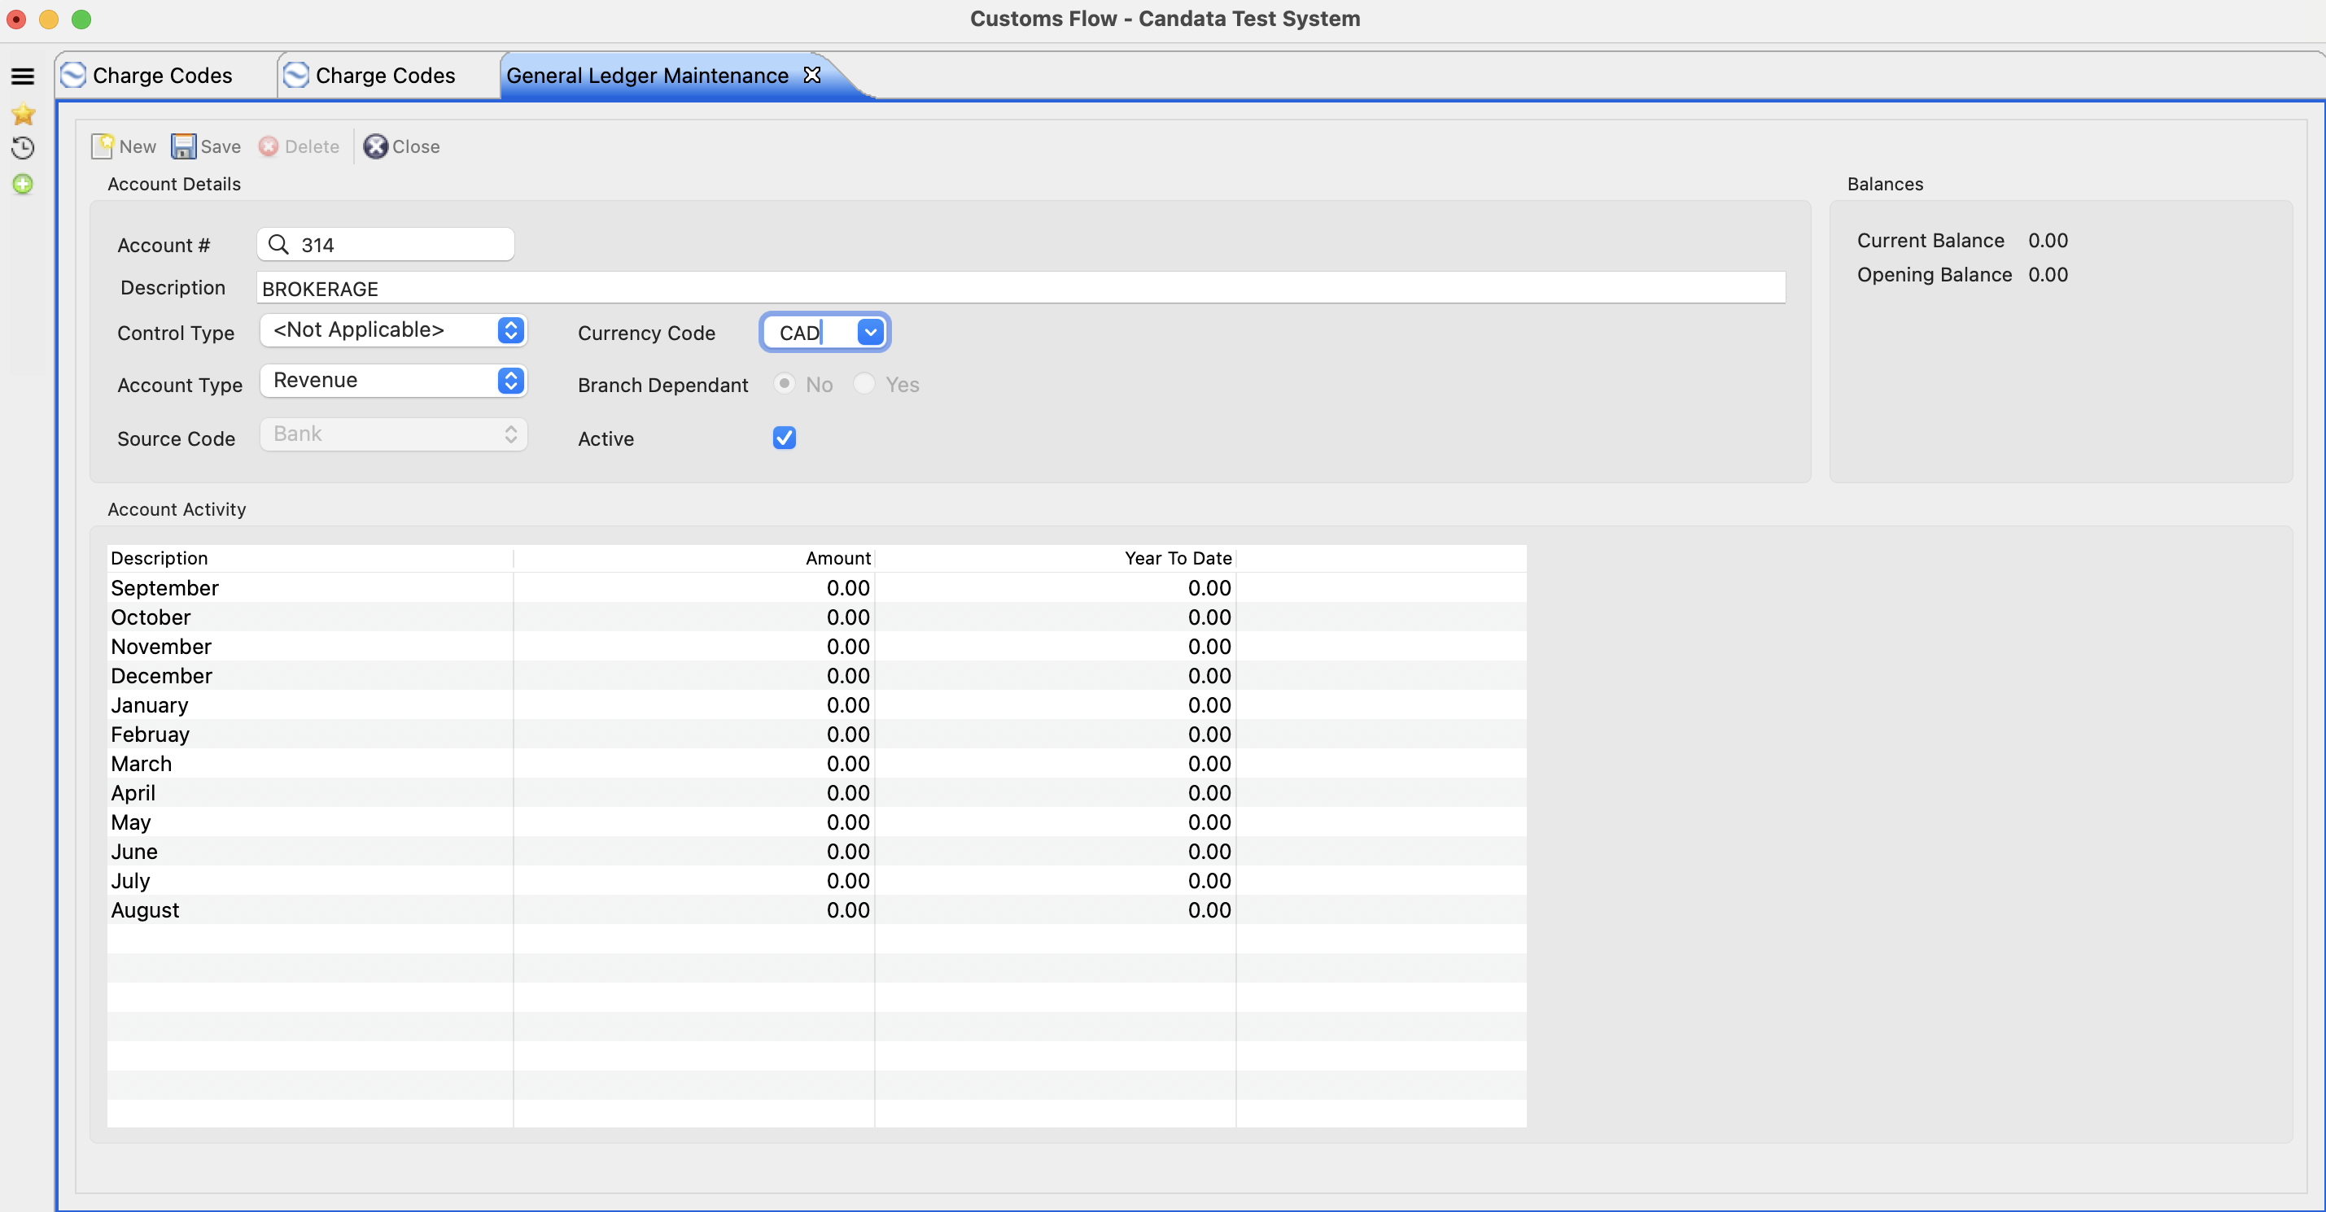Expand the Currency Code CAD dropdown arrow

point(869,332)
